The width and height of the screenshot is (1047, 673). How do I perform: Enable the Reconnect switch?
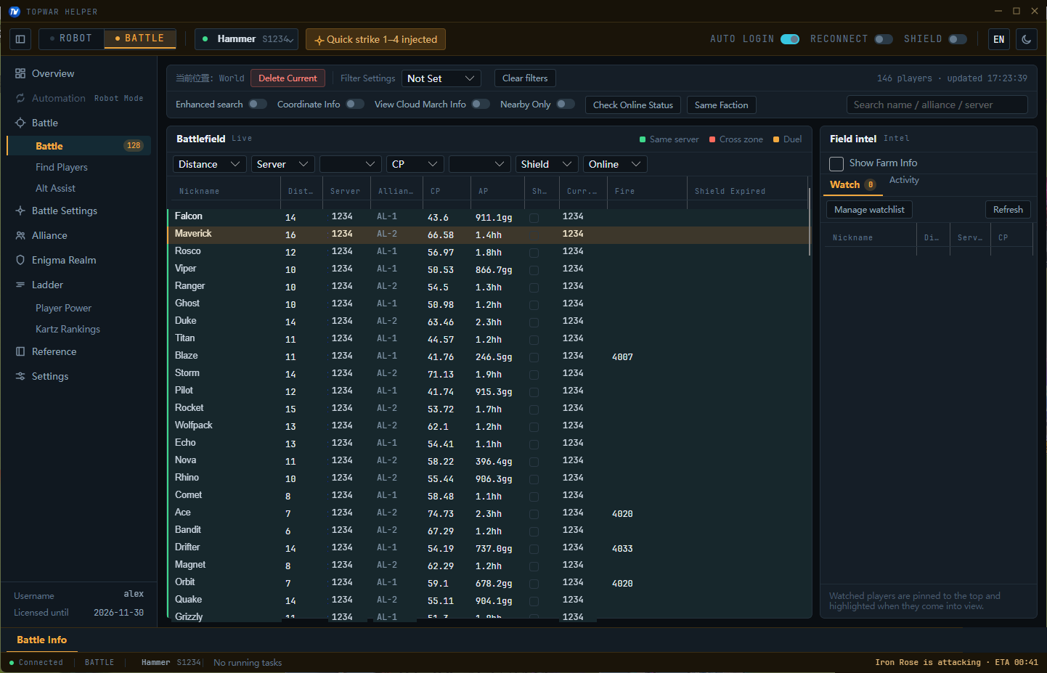click(x=884, y=39)
